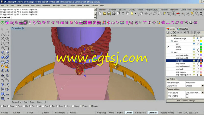
Task: Click the four-viewport layout icon
Action: [x=173, y=14]
